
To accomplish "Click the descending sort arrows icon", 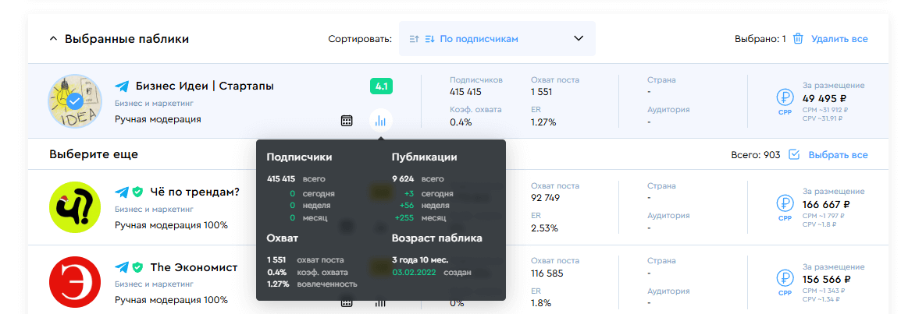I will pos(429,39).
